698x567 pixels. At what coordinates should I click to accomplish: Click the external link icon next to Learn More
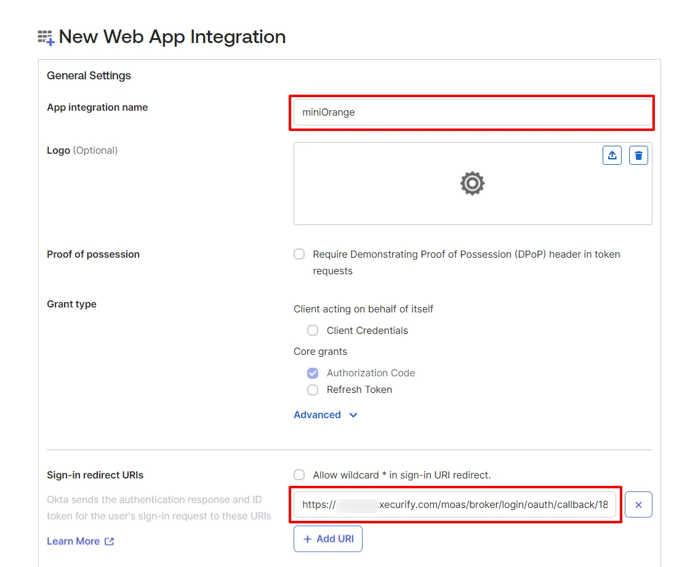click(111, 541)
